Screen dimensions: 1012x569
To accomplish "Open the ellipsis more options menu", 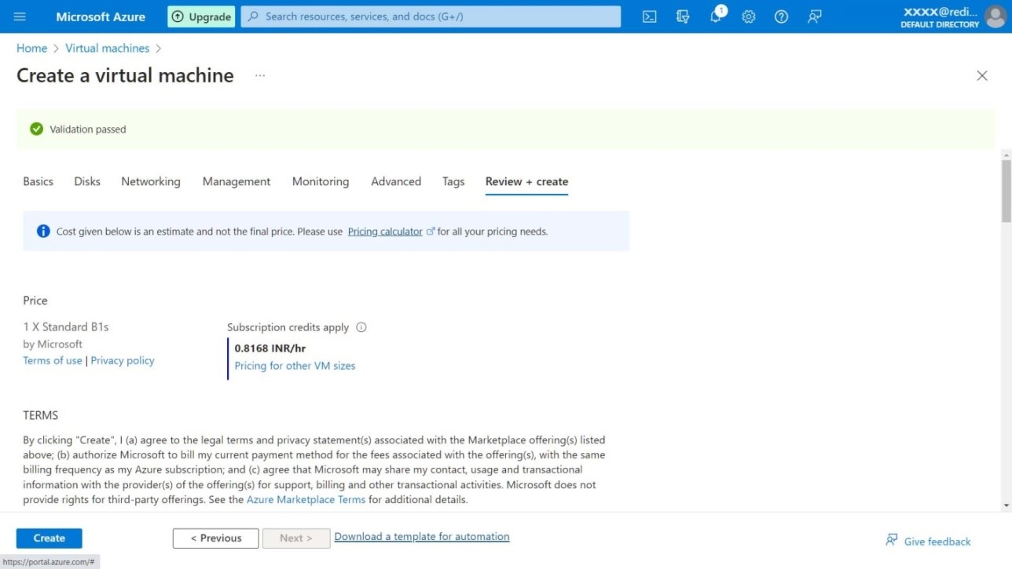I will (x=260, y=75).
